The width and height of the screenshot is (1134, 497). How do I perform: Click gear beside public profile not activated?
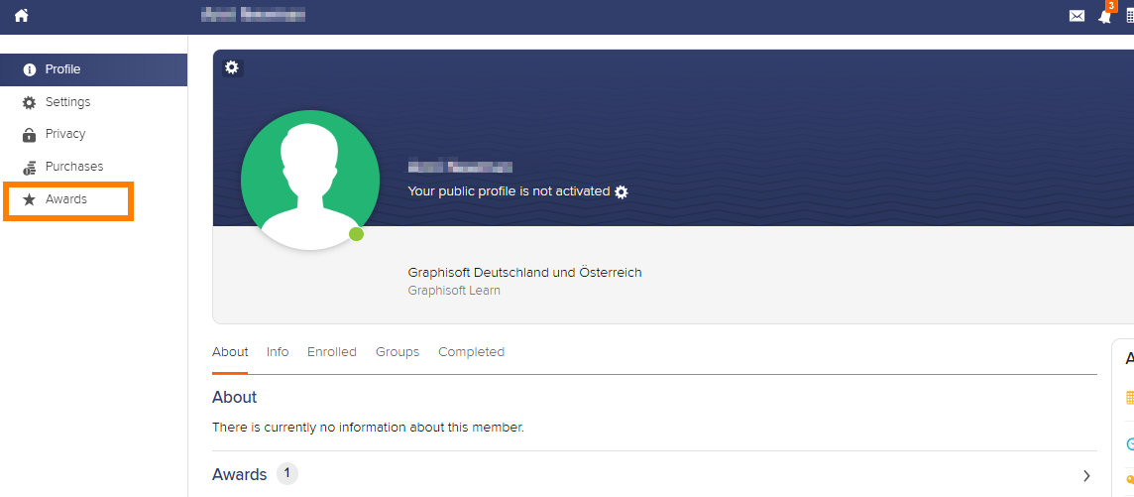point(622,191)
